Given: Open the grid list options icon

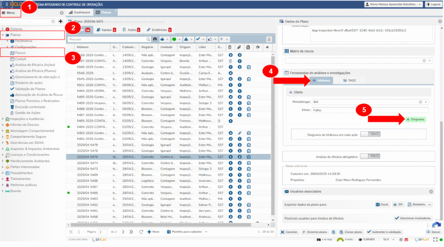Looking at the screenshot, I should coord(269,39).
